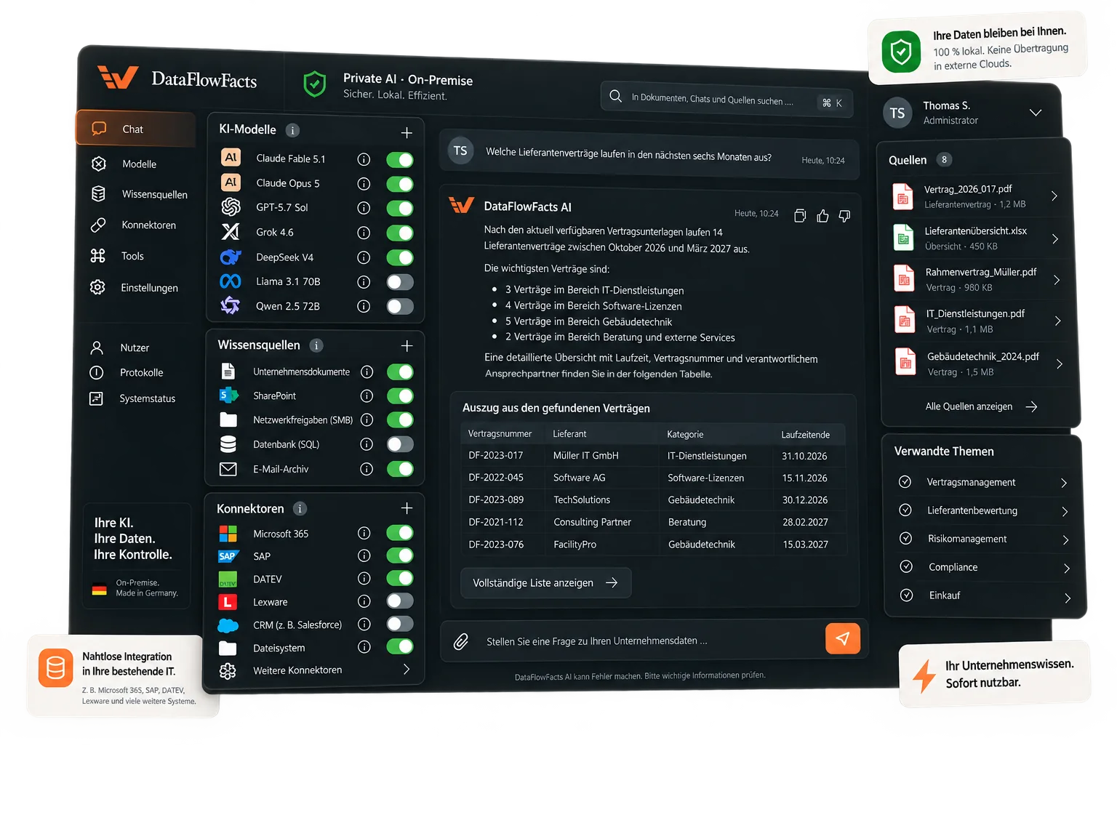
Task: Select contract number DF-2023-017 in table
Action: [x=496, y=456]
